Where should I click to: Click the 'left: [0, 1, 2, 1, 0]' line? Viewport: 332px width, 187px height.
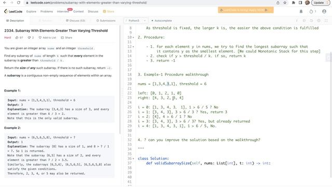tap(159, 94)
